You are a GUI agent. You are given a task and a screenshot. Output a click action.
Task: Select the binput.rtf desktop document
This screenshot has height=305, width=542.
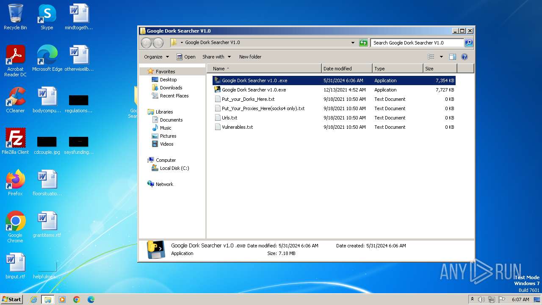[x=15, y=266]
